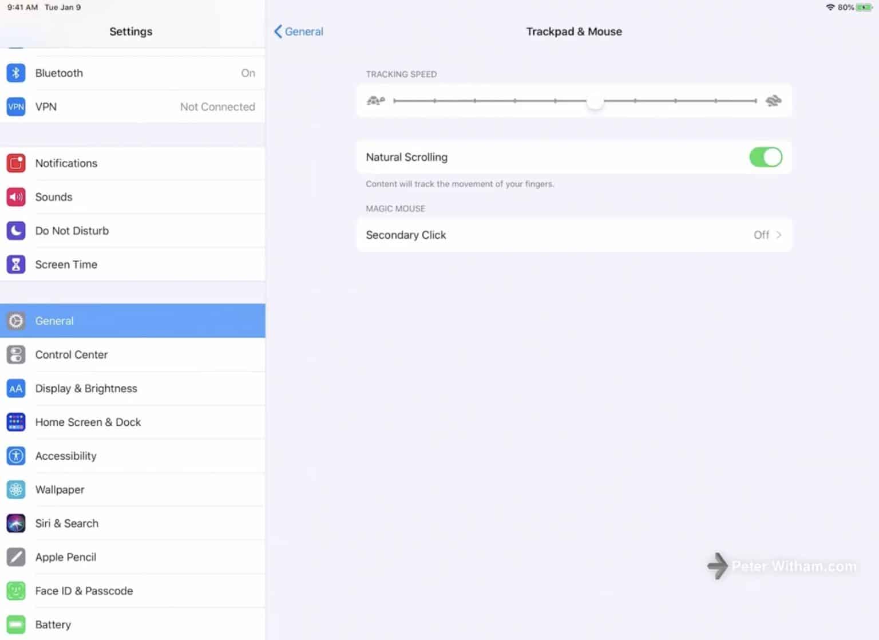Open Control Center settings icon
The height and width of the screenshot is (640, 879).
(15, 354)
